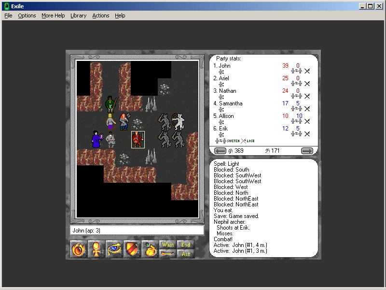The width and height of the screenshot is (386, 290).
Task: Open the More Help menu
Action: (53, 15)
